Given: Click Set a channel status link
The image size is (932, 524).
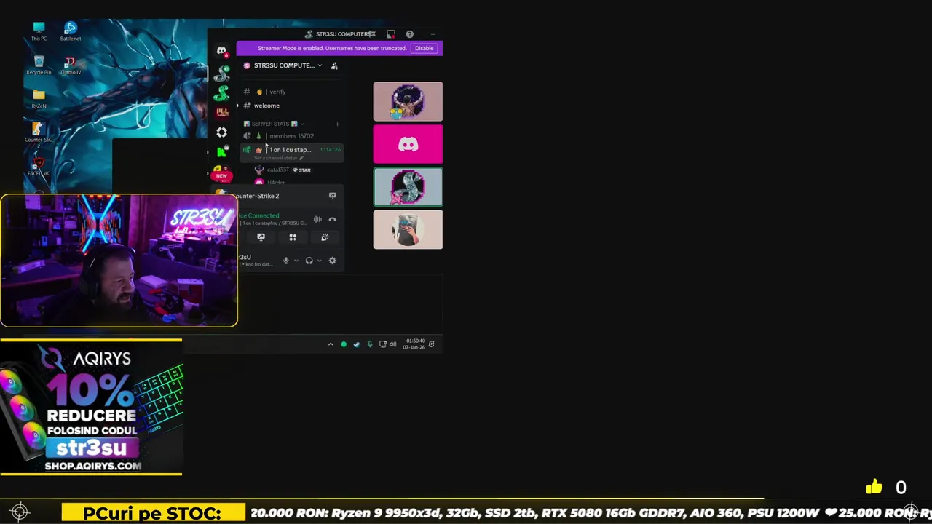Looking at the screenshot, I should point(279,158).
